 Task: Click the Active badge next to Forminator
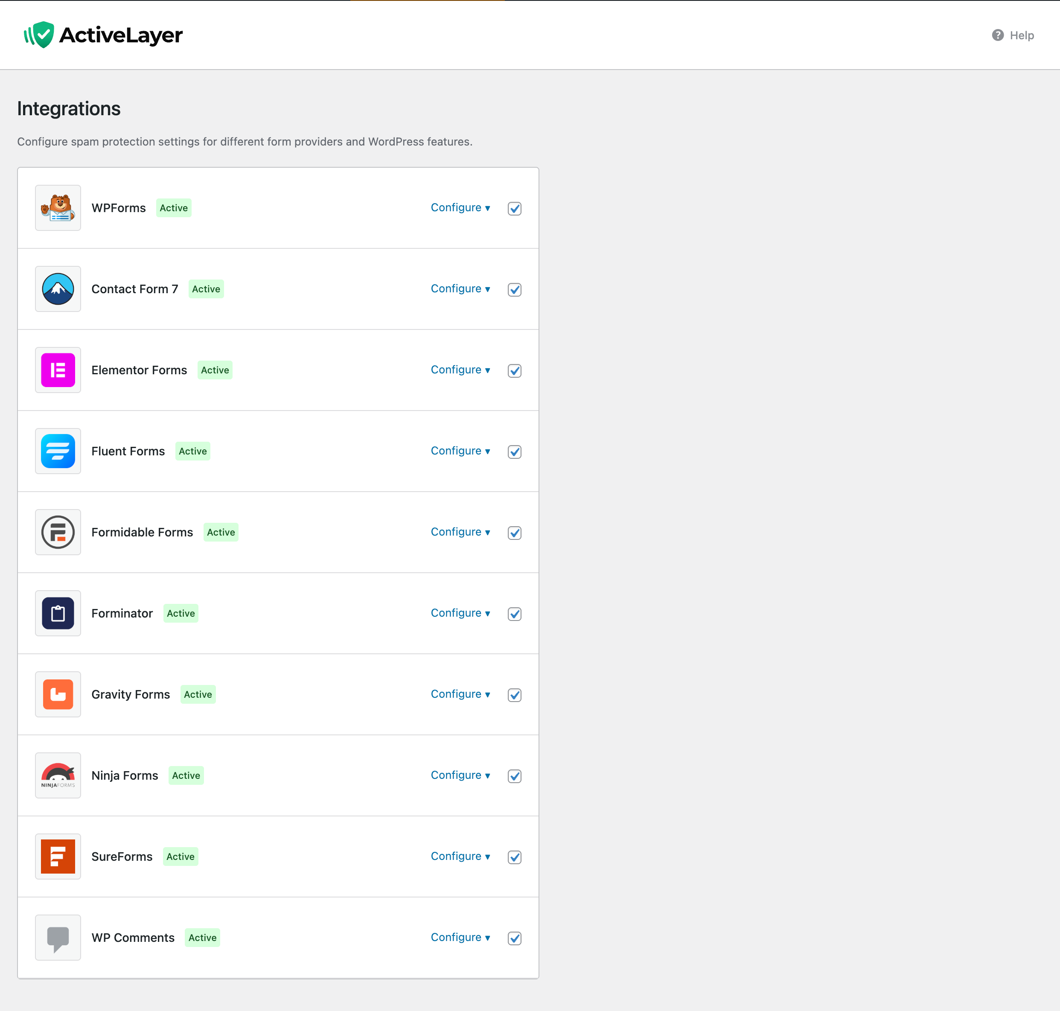[181, 613]
